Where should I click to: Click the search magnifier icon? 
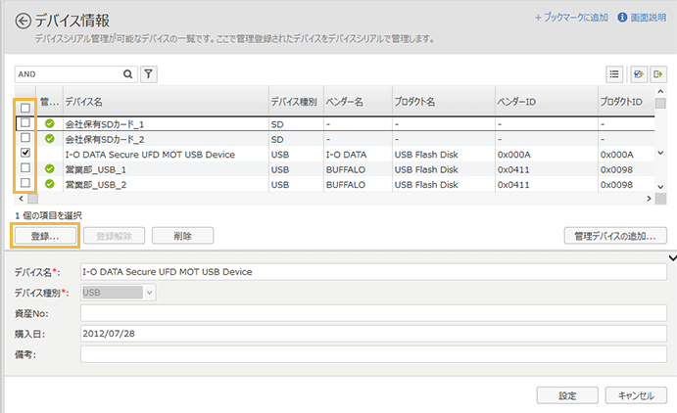click(x=127, y=74)
